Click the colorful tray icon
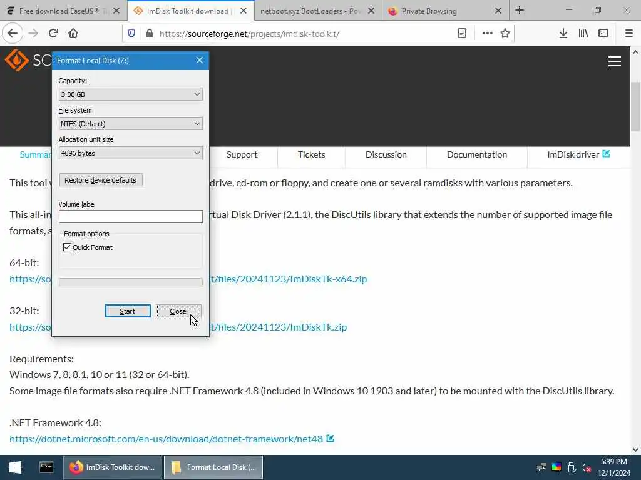 [x=556, y=467]
